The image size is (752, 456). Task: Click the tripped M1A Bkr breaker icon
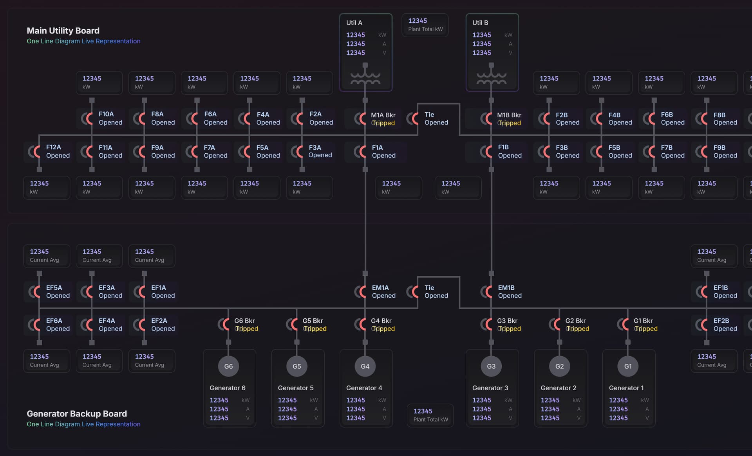(360, 118)
